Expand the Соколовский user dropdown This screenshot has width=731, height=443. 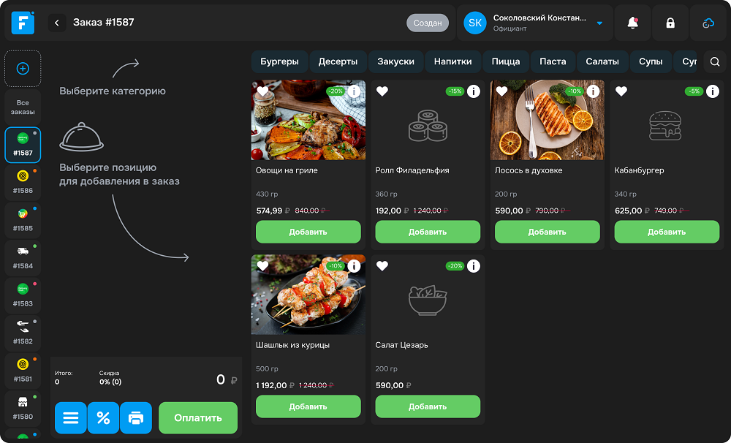coord(599,23)
